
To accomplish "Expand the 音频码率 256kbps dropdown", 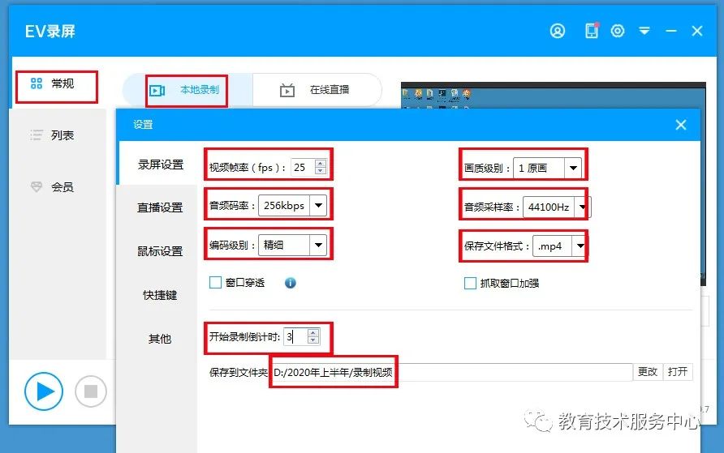I will coord(318,206).
